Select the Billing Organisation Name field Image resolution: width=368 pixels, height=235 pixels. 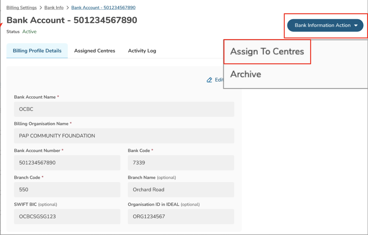124,136
